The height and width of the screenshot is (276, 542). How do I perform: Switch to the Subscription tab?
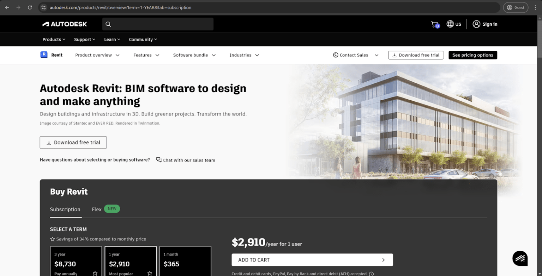coord(65,209)
